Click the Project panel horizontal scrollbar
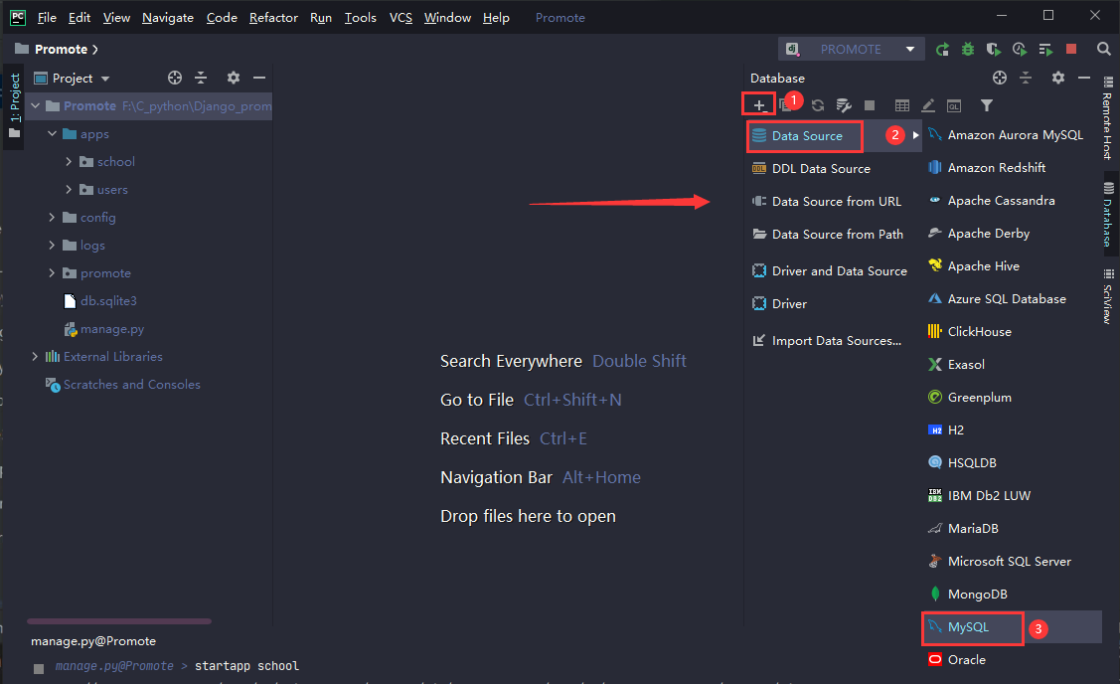1120x684 pixels. (118, 621)
